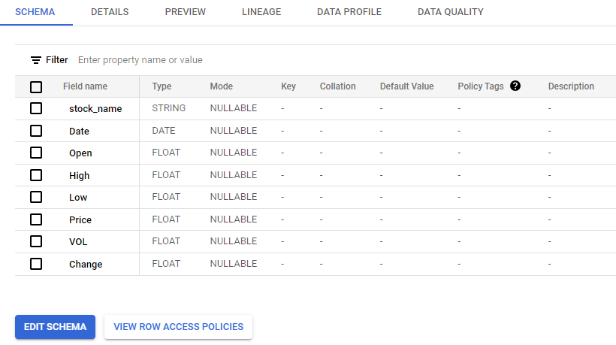616x345 pixels.
Task: Enable the High field checkbox
Action: (x=36, y=175)
